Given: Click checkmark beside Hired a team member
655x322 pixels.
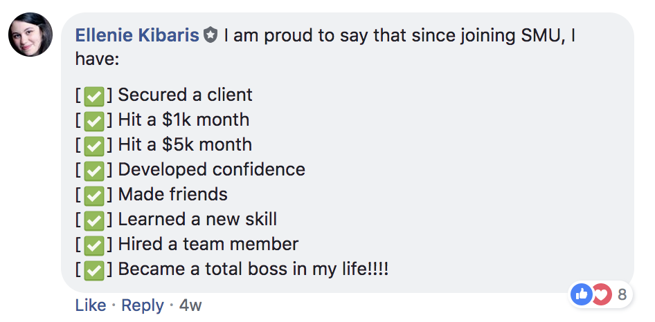Looking at the screenshot, I should 93,245.
